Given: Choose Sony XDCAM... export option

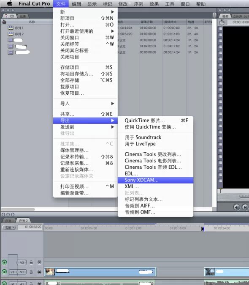Looking at the screenshot, I should coord(156,180).
